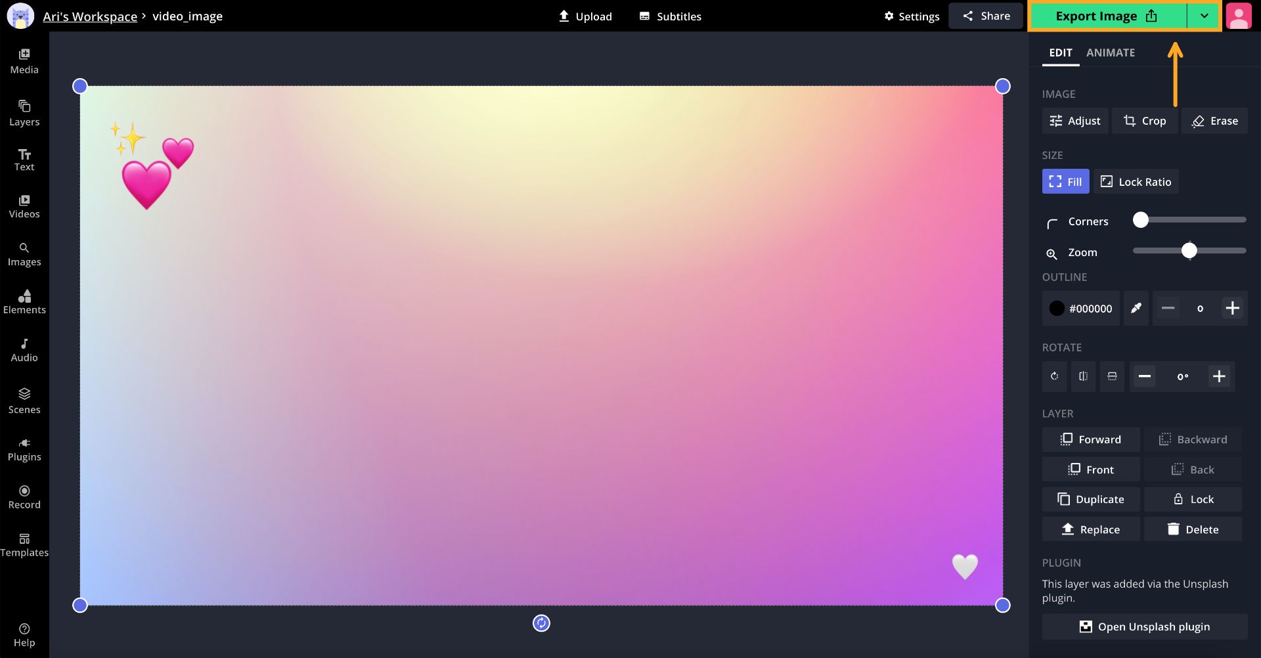
Task: Click the Export Image button
Action: click(x=1107, y=16)
